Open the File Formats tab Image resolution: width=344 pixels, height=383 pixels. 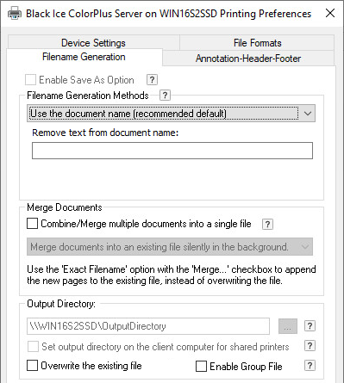pos(257,43)
